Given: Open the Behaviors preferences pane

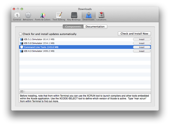Looking at the screenshot, I should point(28,16).
